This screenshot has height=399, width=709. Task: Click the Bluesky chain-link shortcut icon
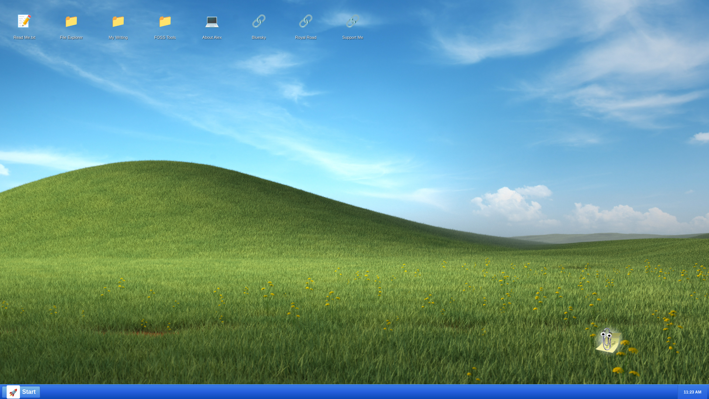pyautogui.click(x=259, y=21)
